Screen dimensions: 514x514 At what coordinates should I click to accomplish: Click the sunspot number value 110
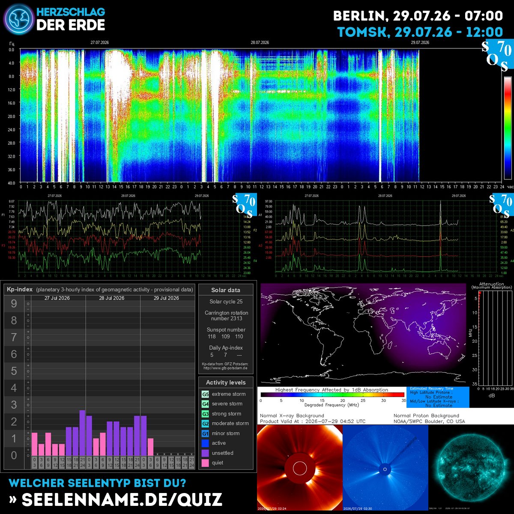click(x=239, y=337)
